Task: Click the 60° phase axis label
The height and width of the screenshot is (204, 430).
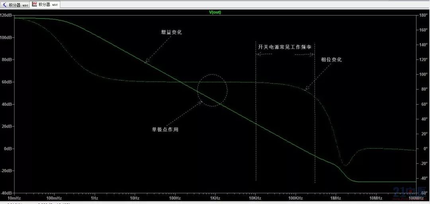Action: pyautogui.click(x=424, y=104)
